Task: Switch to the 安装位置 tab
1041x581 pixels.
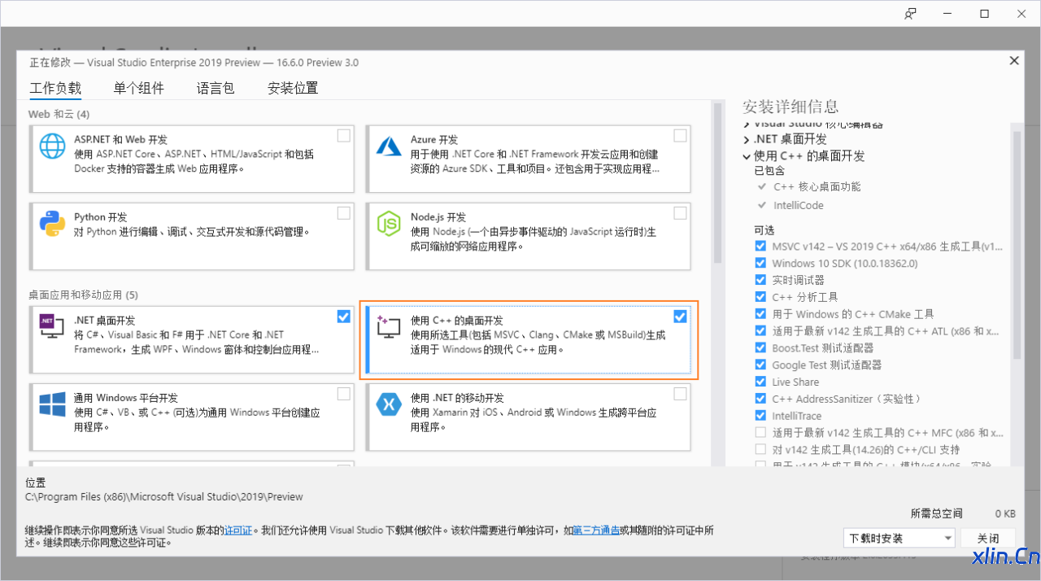Action: click(x=293, y=88)
